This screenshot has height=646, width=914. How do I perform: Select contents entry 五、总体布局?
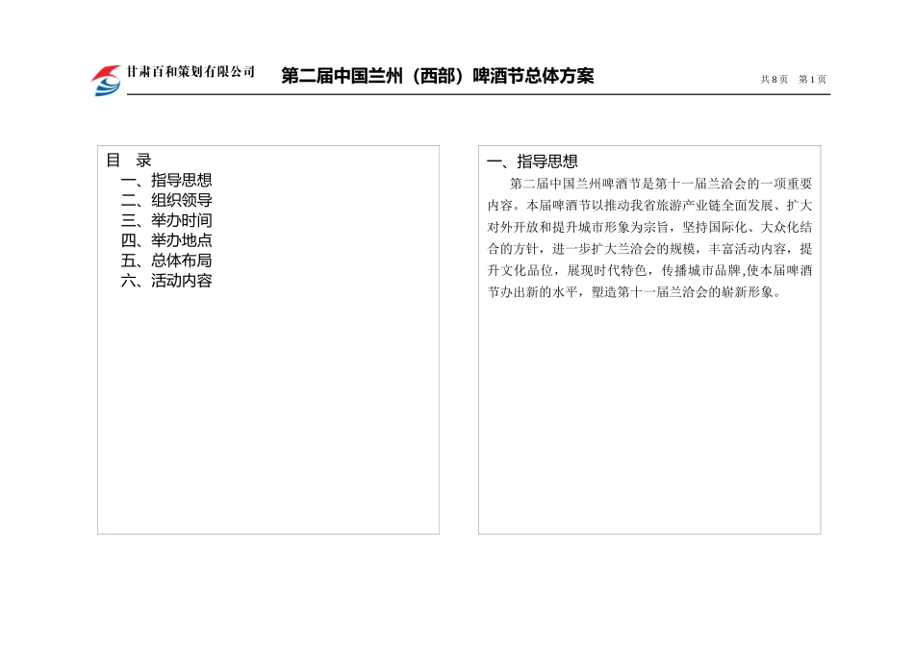pyautogui.click(x=166, y=261)
